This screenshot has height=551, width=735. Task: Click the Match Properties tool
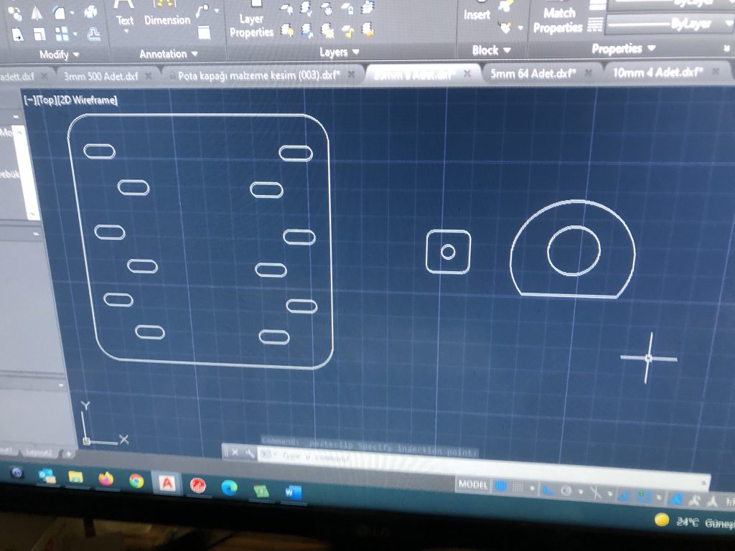click(558, 19)
